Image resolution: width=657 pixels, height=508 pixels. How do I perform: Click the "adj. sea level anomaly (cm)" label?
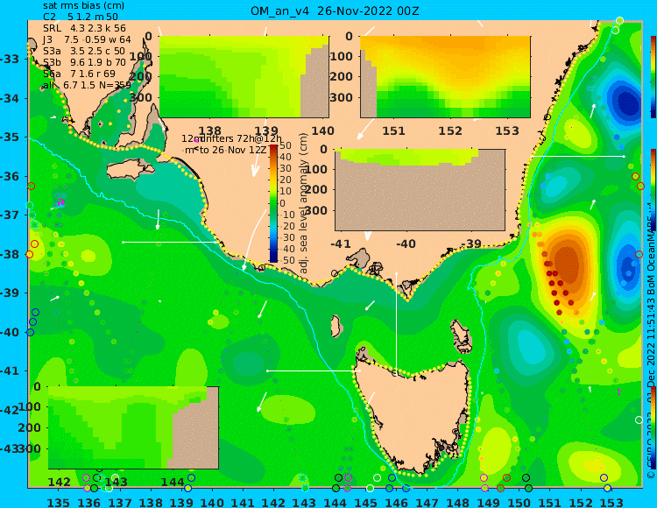304,203
